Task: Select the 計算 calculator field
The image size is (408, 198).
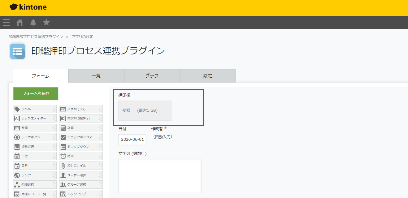Action: coord(81,128)
